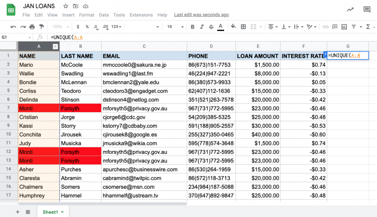Open functions sigma menu
The width and height of the screenshot is (377, 217).
pyautogui.click(x=368, y=27)
